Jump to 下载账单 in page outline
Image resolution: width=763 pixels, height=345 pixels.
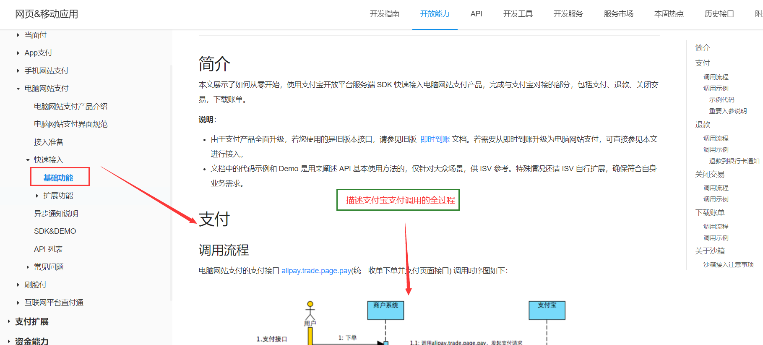point(710,213)
